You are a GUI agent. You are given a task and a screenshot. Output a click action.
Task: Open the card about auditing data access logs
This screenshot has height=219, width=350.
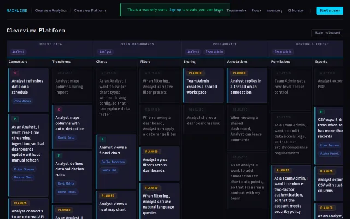pos(291,137)
